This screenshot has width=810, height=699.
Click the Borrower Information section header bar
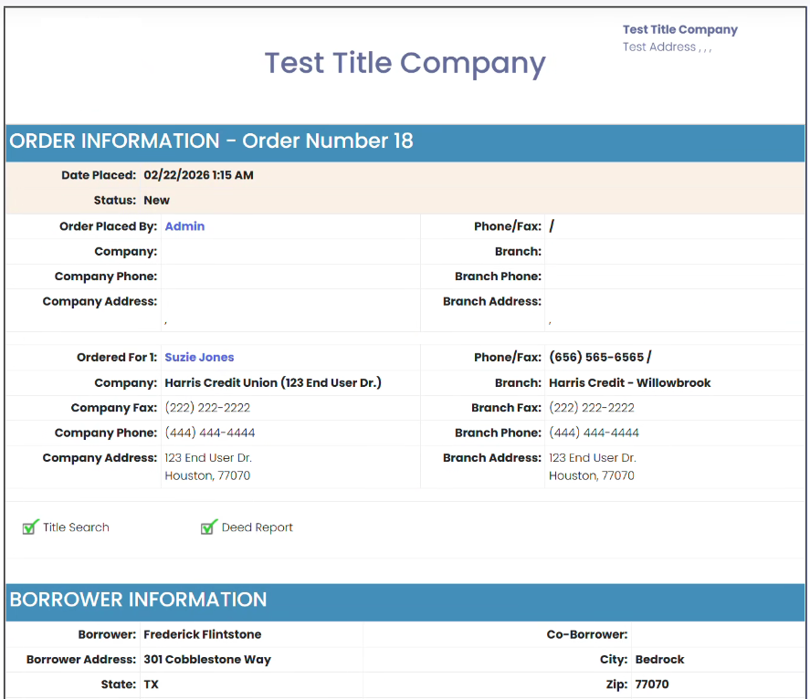click(405, 600)
